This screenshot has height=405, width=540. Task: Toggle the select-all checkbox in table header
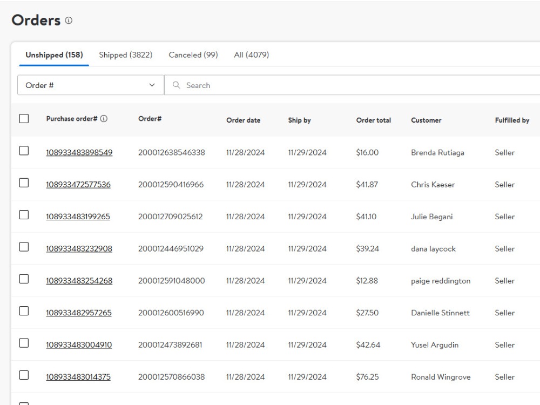click(x=24, y=119)
